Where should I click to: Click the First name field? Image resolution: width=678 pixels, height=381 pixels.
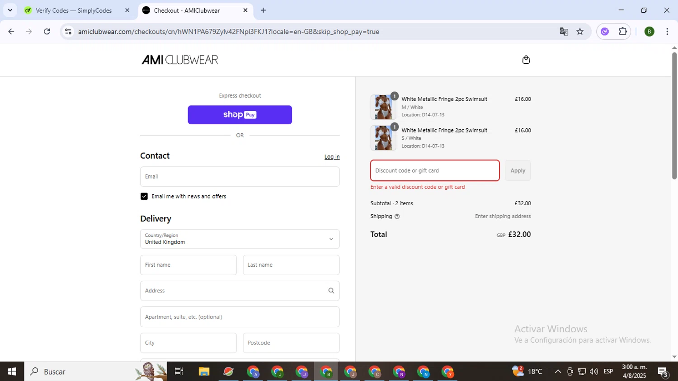[188, 265]
